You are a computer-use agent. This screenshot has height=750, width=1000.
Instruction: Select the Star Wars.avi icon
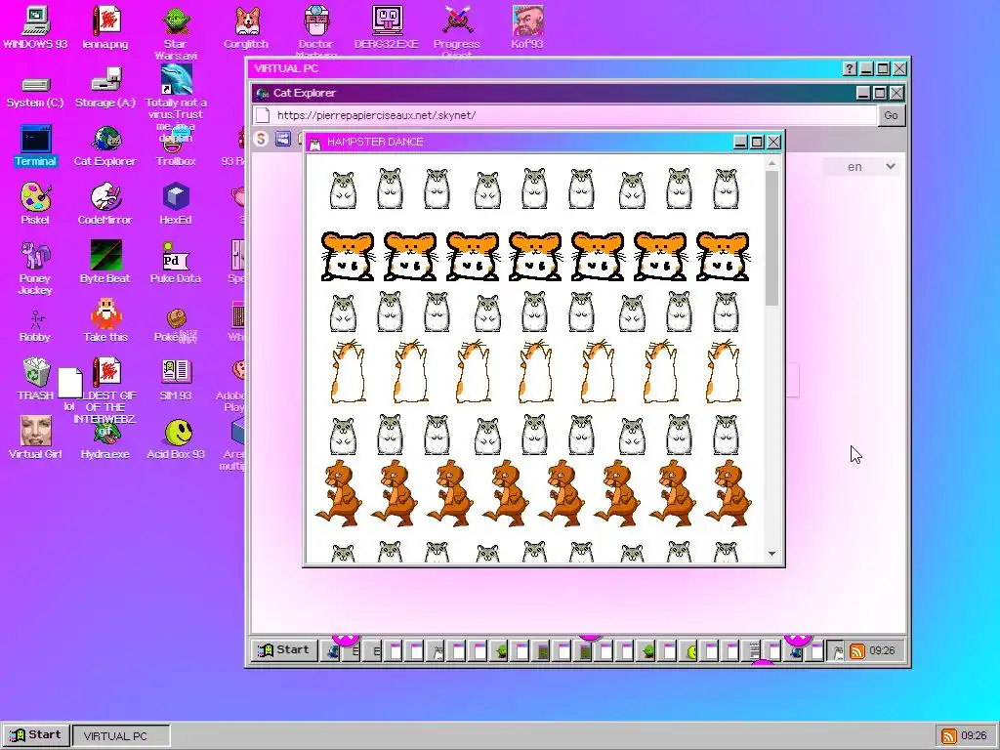point(176,21)
